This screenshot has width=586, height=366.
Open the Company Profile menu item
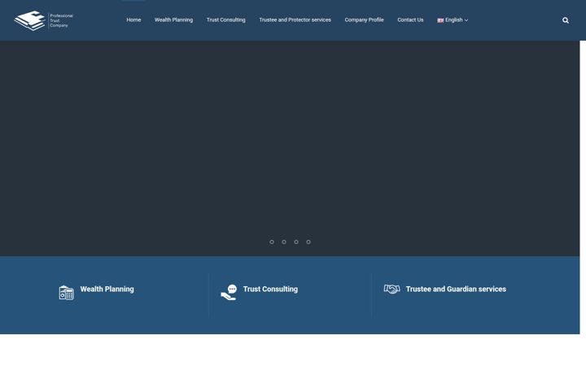(x=364, y=20)
